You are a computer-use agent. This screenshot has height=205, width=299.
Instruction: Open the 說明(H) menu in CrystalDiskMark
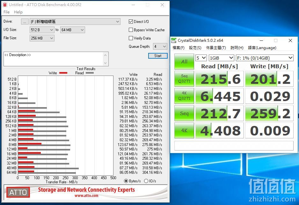[237, 48]
